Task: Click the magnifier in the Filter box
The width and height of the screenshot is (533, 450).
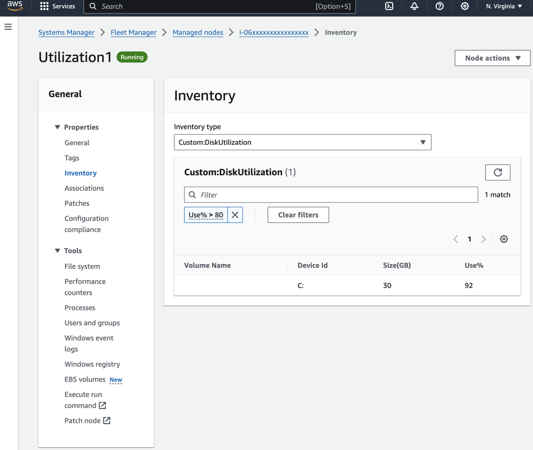Action: click(192, 195)
